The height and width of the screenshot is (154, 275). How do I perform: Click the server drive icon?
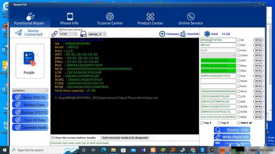pyautogui.click(x=83, y=34)
